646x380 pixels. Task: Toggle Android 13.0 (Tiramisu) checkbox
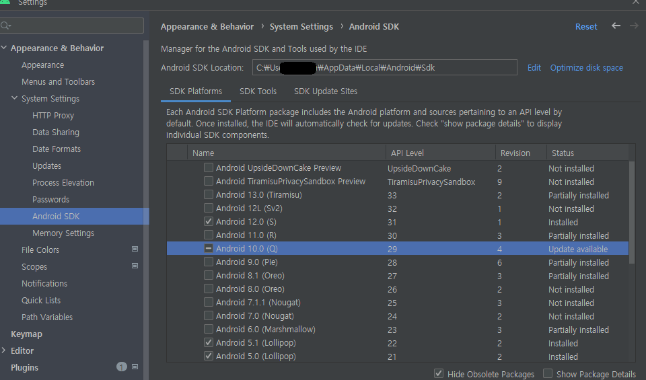(209, 194)
